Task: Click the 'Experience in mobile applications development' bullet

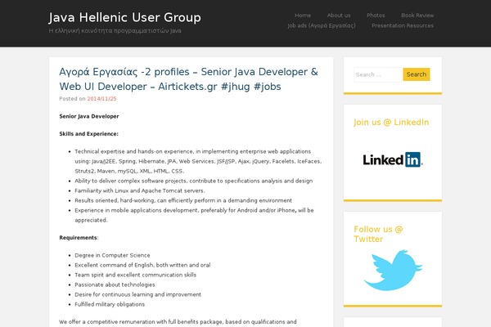Action: [x=194, y=215]
